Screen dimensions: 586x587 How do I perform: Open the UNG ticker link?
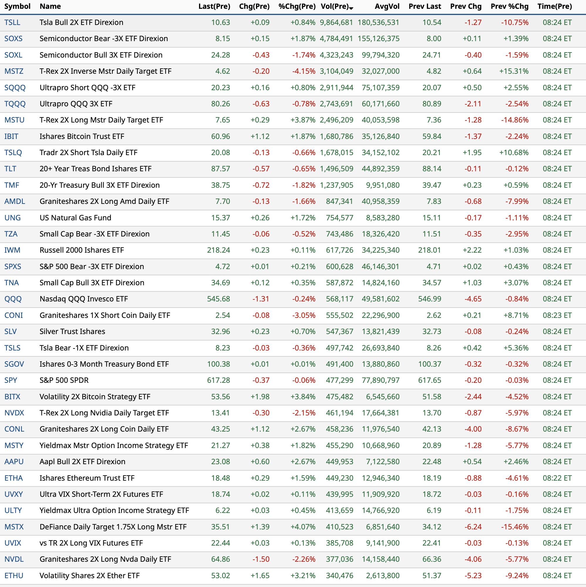click(12, 218)
